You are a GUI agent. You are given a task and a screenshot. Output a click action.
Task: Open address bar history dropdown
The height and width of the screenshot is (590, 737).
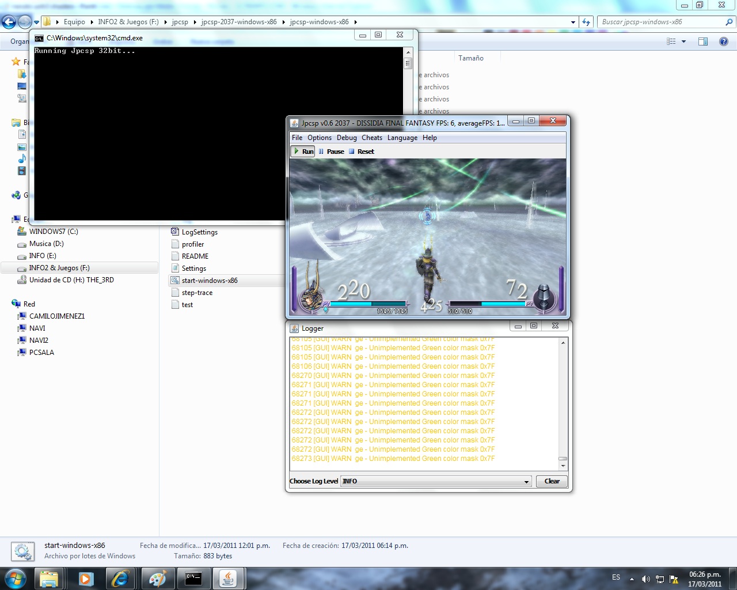(x=573, y=22)
